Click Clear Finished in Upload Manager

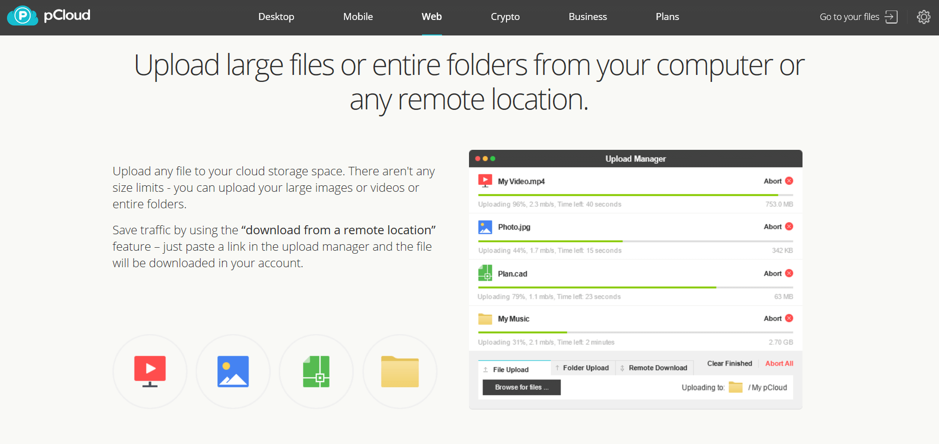coord(729,363)
